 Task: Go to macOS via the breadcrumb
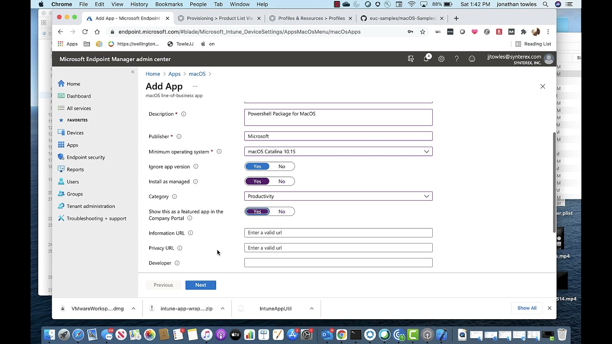coord(197,74)
